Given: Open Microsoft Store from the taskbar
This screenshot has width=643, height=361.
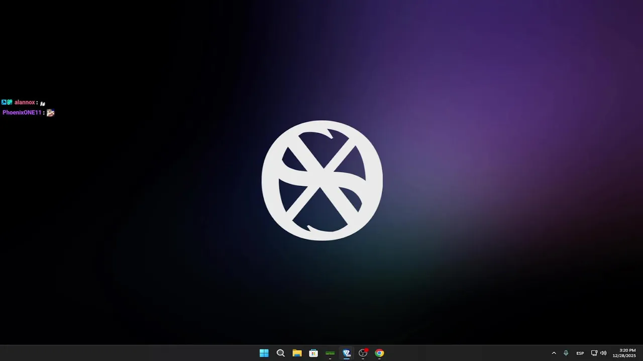Looking at the screenshot, I should coord(313,353).
